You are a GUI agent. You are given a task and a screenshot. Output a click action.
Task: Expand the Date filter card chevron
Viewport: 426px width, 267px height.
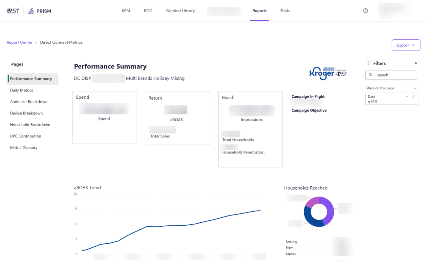[407, 96]
